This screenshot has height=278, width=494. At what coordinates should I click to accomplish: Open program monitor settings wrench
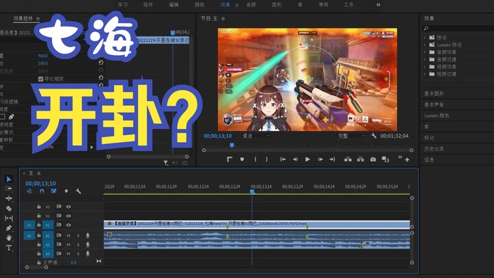[374, 136]
